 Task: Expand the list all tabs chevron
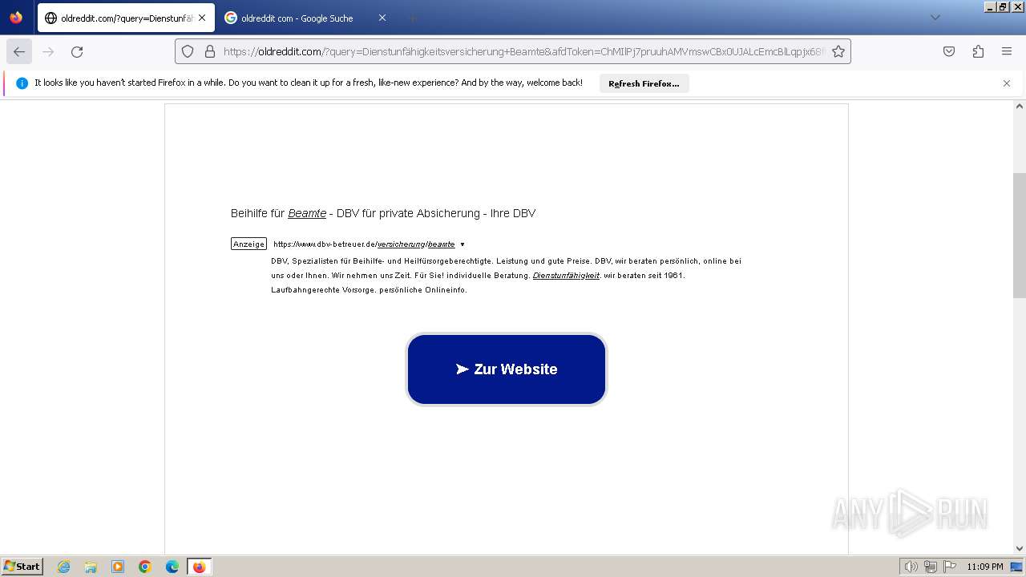(935, 18)
